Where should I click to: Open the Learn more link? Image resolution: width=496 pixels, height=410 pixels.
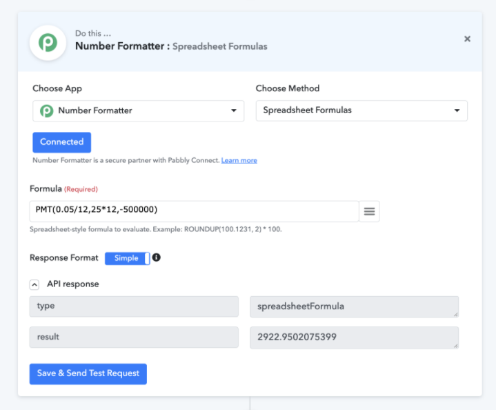(239, 160)
